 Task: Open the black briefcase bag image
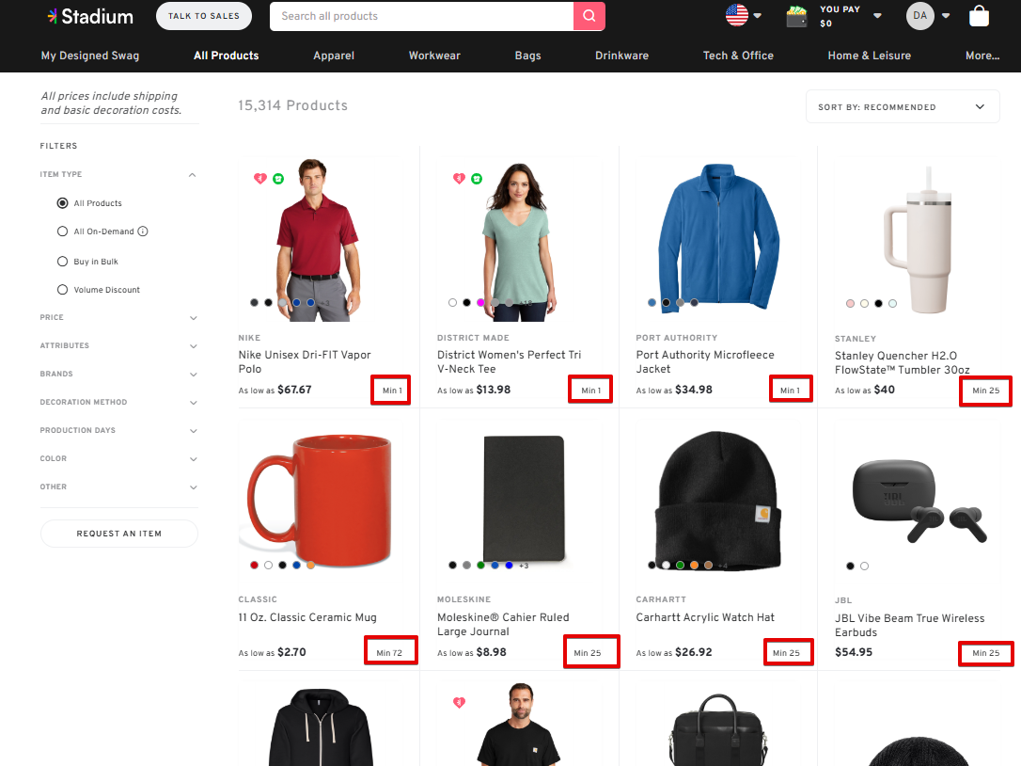(x=717, y=731)
